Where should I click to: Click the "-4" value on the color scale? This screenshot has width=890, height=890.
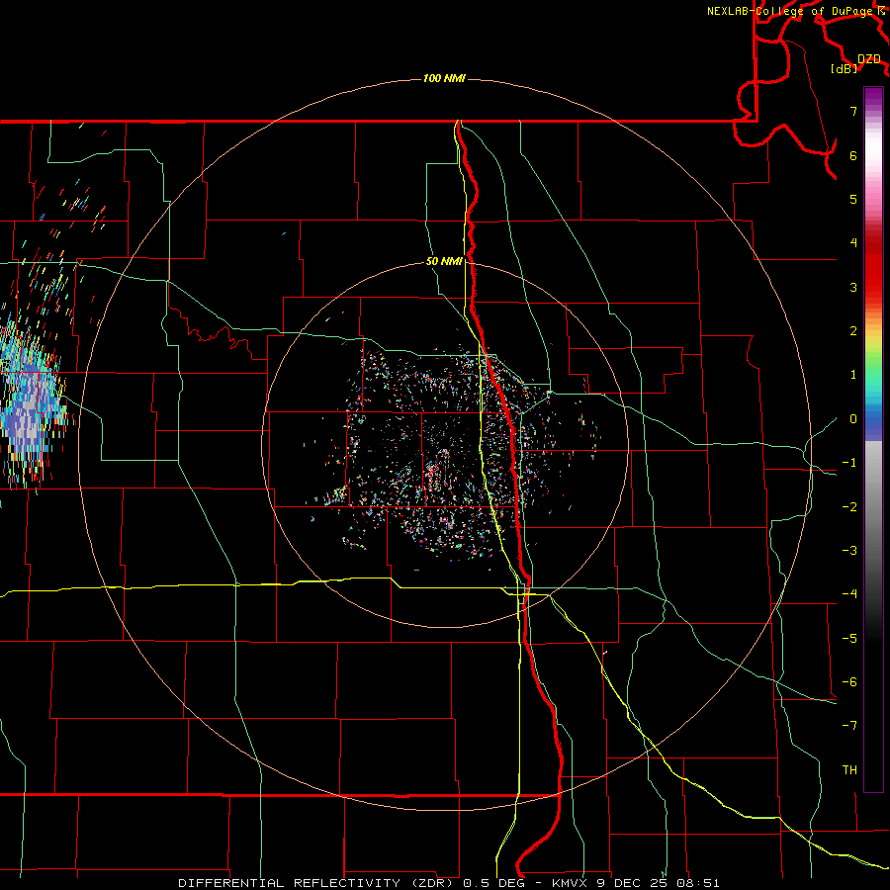coord(849,594)
